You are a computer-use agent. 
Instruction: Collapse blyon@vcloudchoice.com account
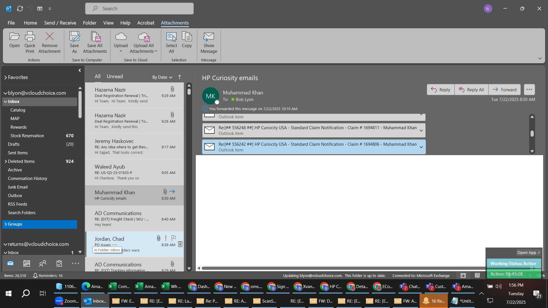(5, 93)
